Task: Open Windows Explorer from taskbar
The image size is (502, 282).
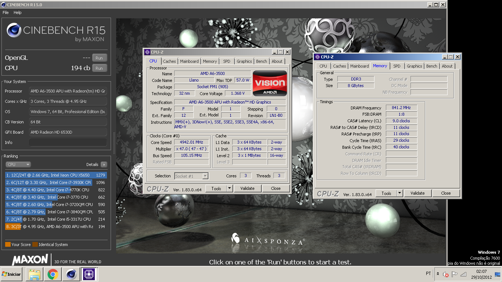Action: (x=35, y=274)
